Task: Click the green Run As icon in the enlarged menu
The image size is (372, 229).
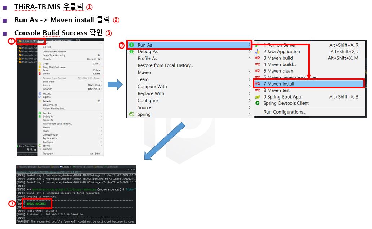Action: [x=132, y=45]
